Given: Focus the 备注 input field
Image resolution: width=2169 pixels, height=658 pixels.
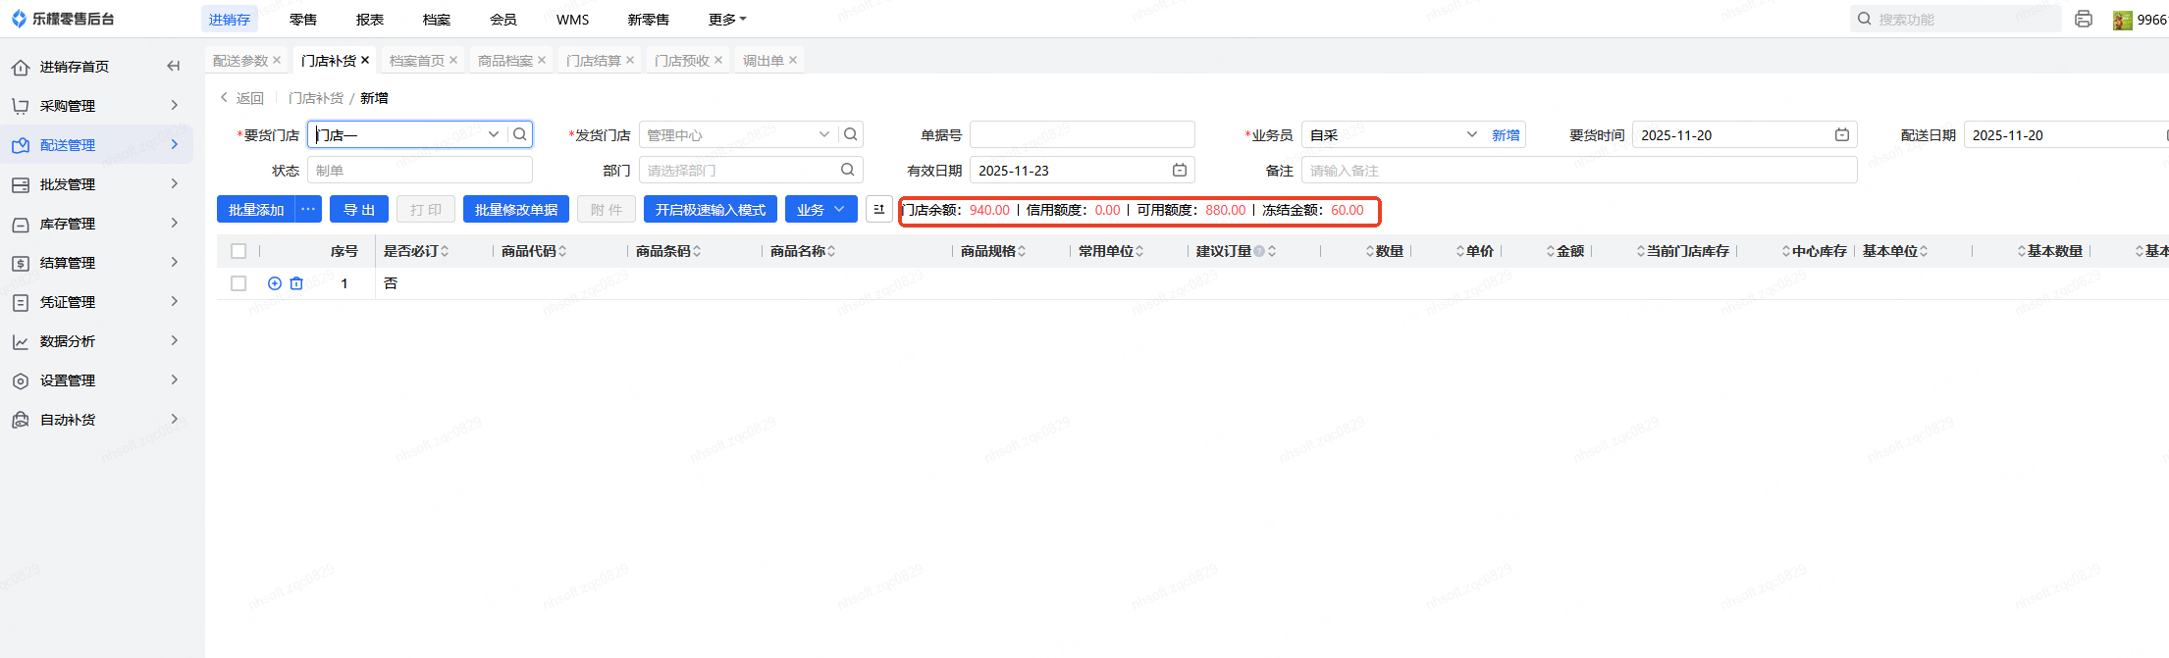Looking at the screenshot, I should point(1579,170).
